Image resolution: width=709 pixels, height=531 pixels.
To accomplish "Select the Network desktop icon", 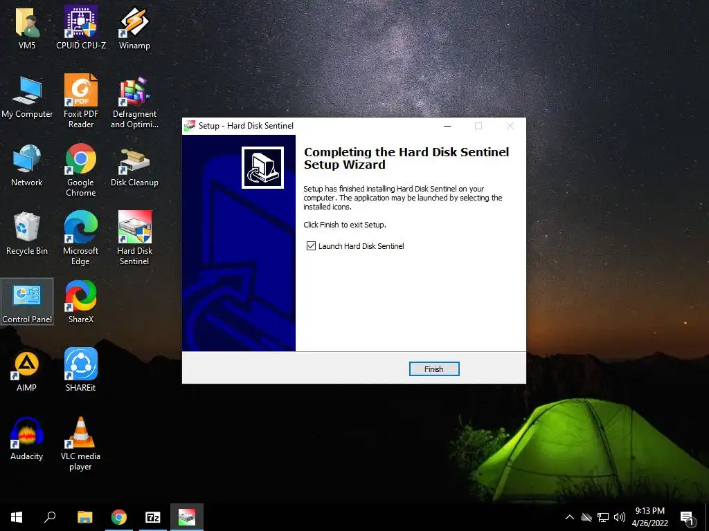I will [x=27, y=165].
